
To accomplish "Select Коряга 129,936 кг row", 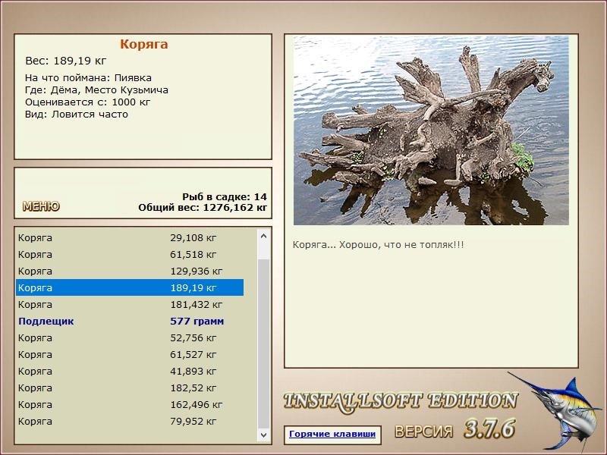I will pos(130,271).
